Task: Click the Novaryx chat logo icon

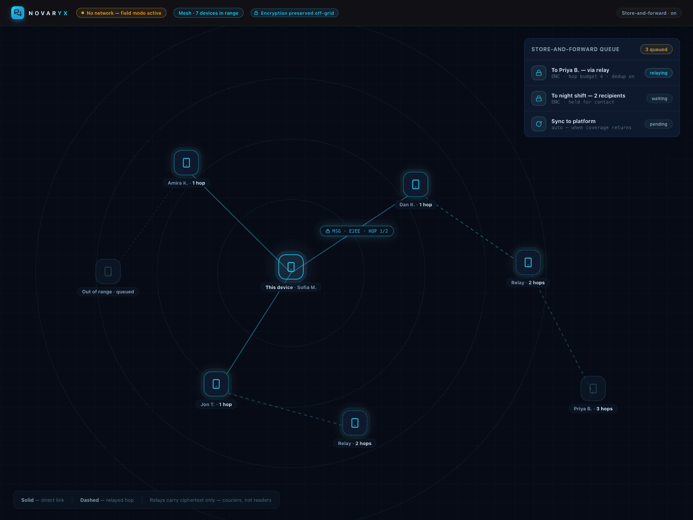Action: pyautogui.click(x=18, y=13)
